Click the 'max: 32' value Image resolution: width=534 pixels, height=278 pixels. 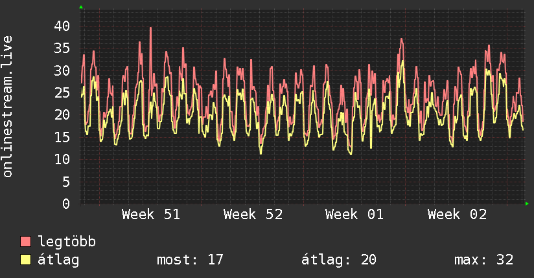[483, 260]
